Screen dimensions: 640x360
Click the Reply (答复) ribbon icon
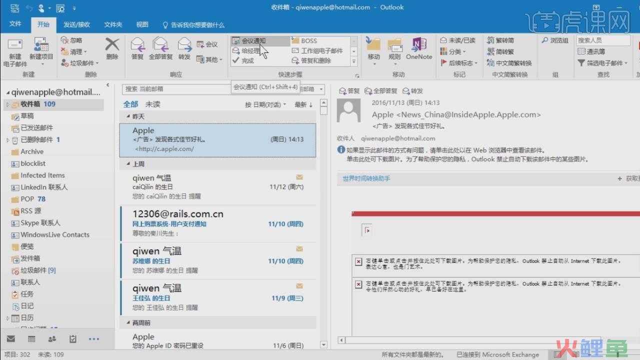[137, 48]
